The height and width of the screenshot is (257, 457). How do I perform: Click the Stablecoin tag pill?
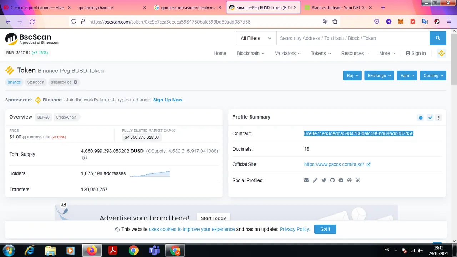pos(36,82)
